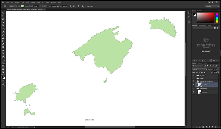The width and height of the screenshot is (221, 129).
Task: Select the Crop tool
Action: (3, 25)
